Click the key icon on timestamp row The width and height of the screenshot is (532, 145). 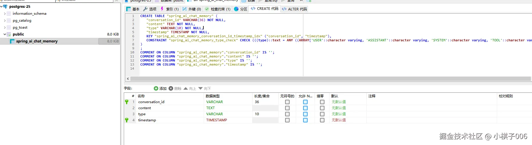point(127,120)
